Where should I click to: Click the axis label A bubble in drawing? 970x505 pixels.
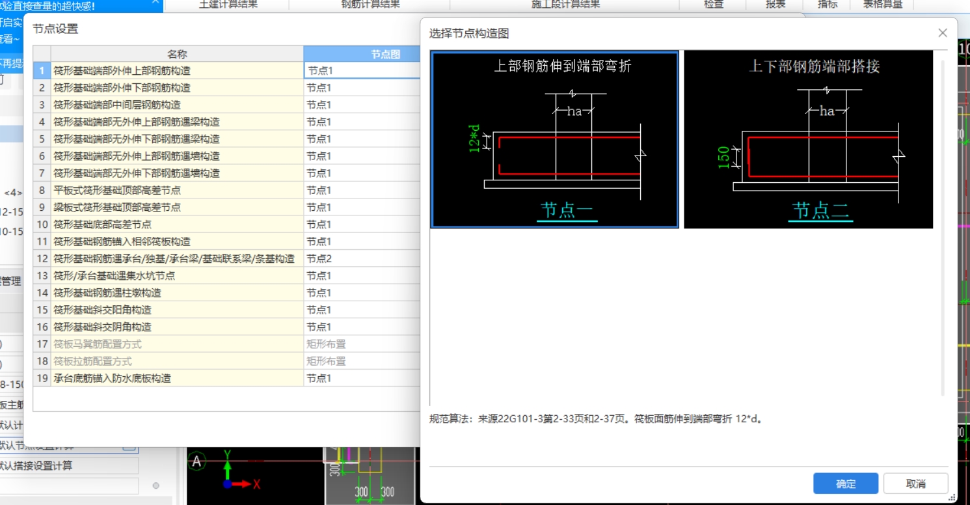pos(197,462)
